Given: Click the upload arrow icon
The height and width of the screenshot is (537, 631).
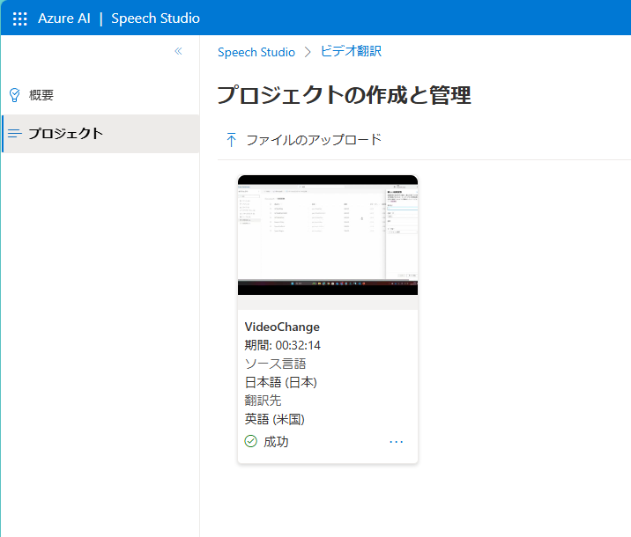Looking at the screenshot, I should tap(232, 140).
